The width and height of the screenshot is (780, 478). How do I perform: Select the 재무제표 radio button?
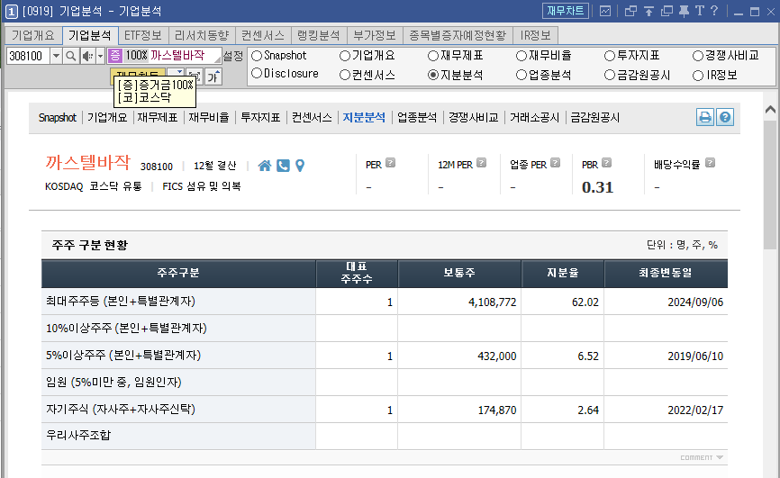(433, 56)
